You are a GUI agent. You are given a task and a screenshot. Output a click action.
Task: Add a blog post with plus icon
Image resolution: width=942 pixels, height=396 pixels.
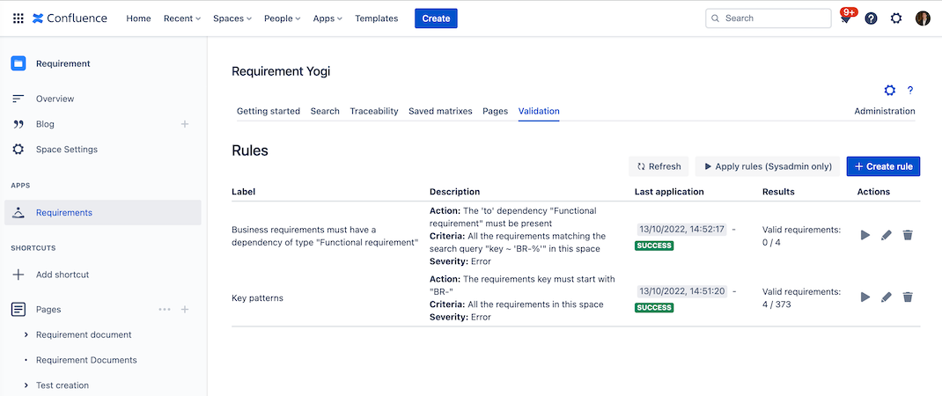(185, 124)
